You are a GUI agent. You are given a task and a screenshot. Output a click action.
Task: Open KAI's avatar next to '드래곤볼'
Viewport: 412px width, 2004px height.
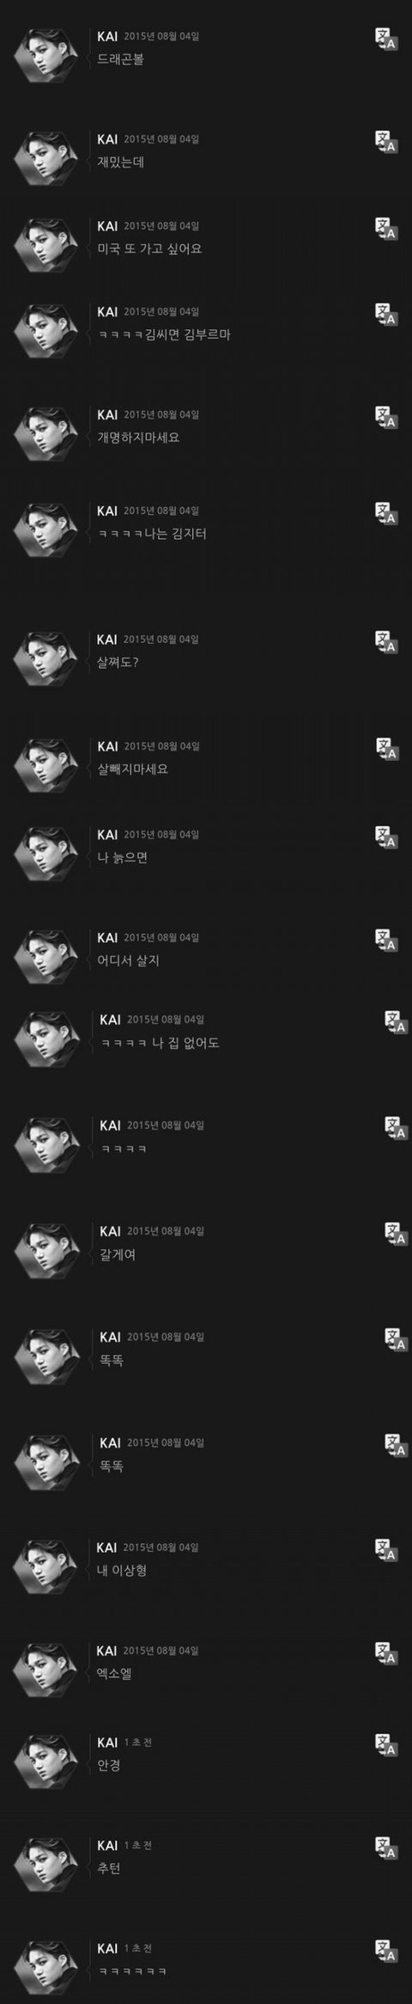[51, 59]
